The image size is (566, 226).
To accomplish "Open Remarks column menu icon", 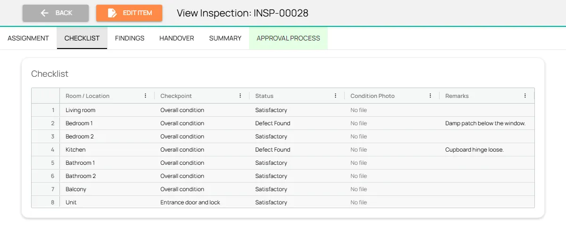I will pos(525,96).
